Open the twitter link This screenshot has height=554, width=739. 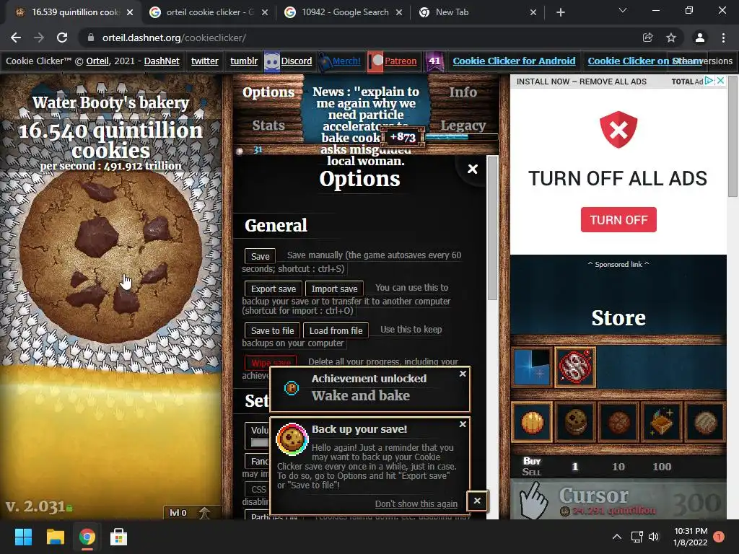(204, 61)
